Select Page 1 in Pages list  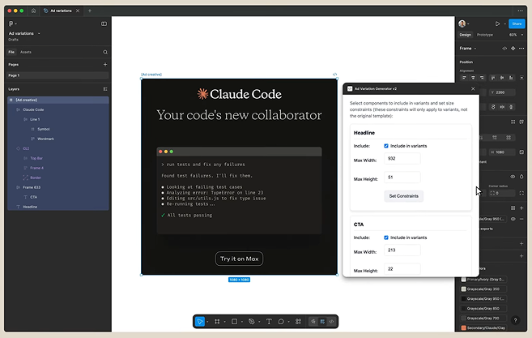58,75
